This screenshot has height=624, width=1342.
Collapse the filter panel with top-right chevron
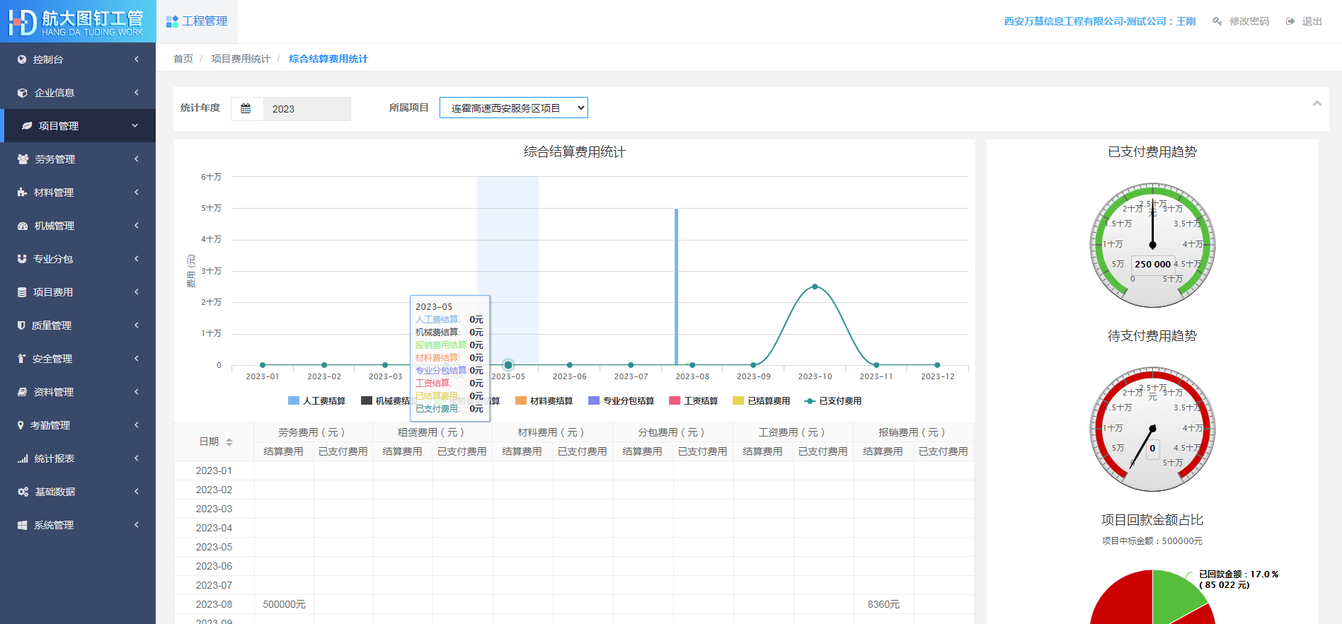click(x=1317, y=104)
